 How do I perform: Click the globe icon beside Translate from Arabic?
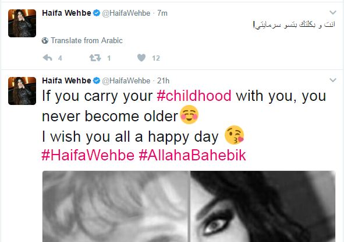45,41
